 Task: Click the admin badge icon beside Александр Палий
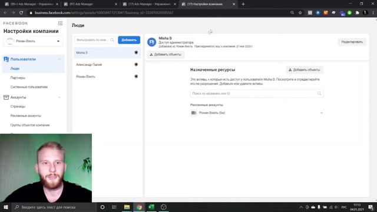click(x=136, y=64)
